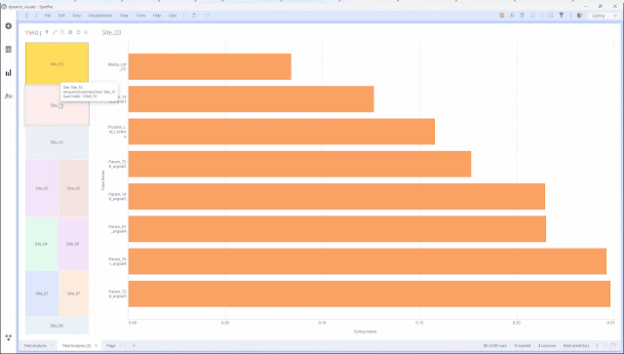Viewport: 624px width, 354px height.
Task: Close the Yield Analysis (2) tab
Action: point(96,345)
